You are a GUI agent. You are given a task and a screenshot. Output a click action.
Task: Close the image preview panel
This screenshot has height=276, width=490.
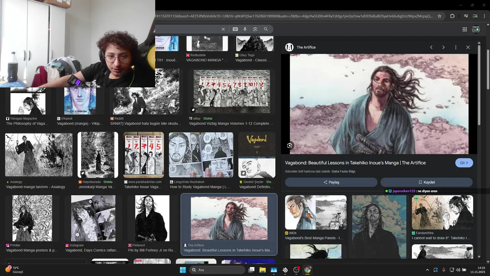point(468,47)
